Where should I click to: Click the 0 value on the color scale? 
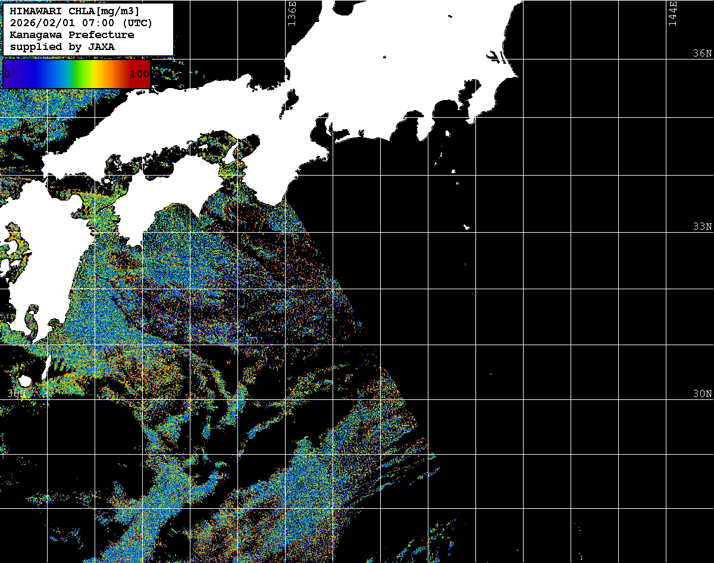(7, 74)
